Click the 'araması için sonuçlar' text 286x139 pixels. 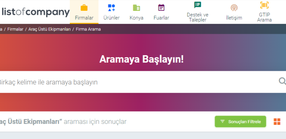point(95,122)
